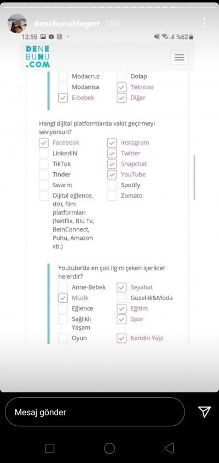
Task: Select the Anne-Bebek checkbox
Action: pyautogui.click(x=63, y=287)
